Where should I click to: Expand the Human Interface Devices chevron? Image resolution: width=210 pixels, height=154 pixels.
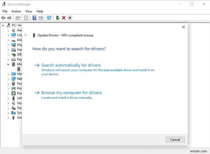[8, 50]
